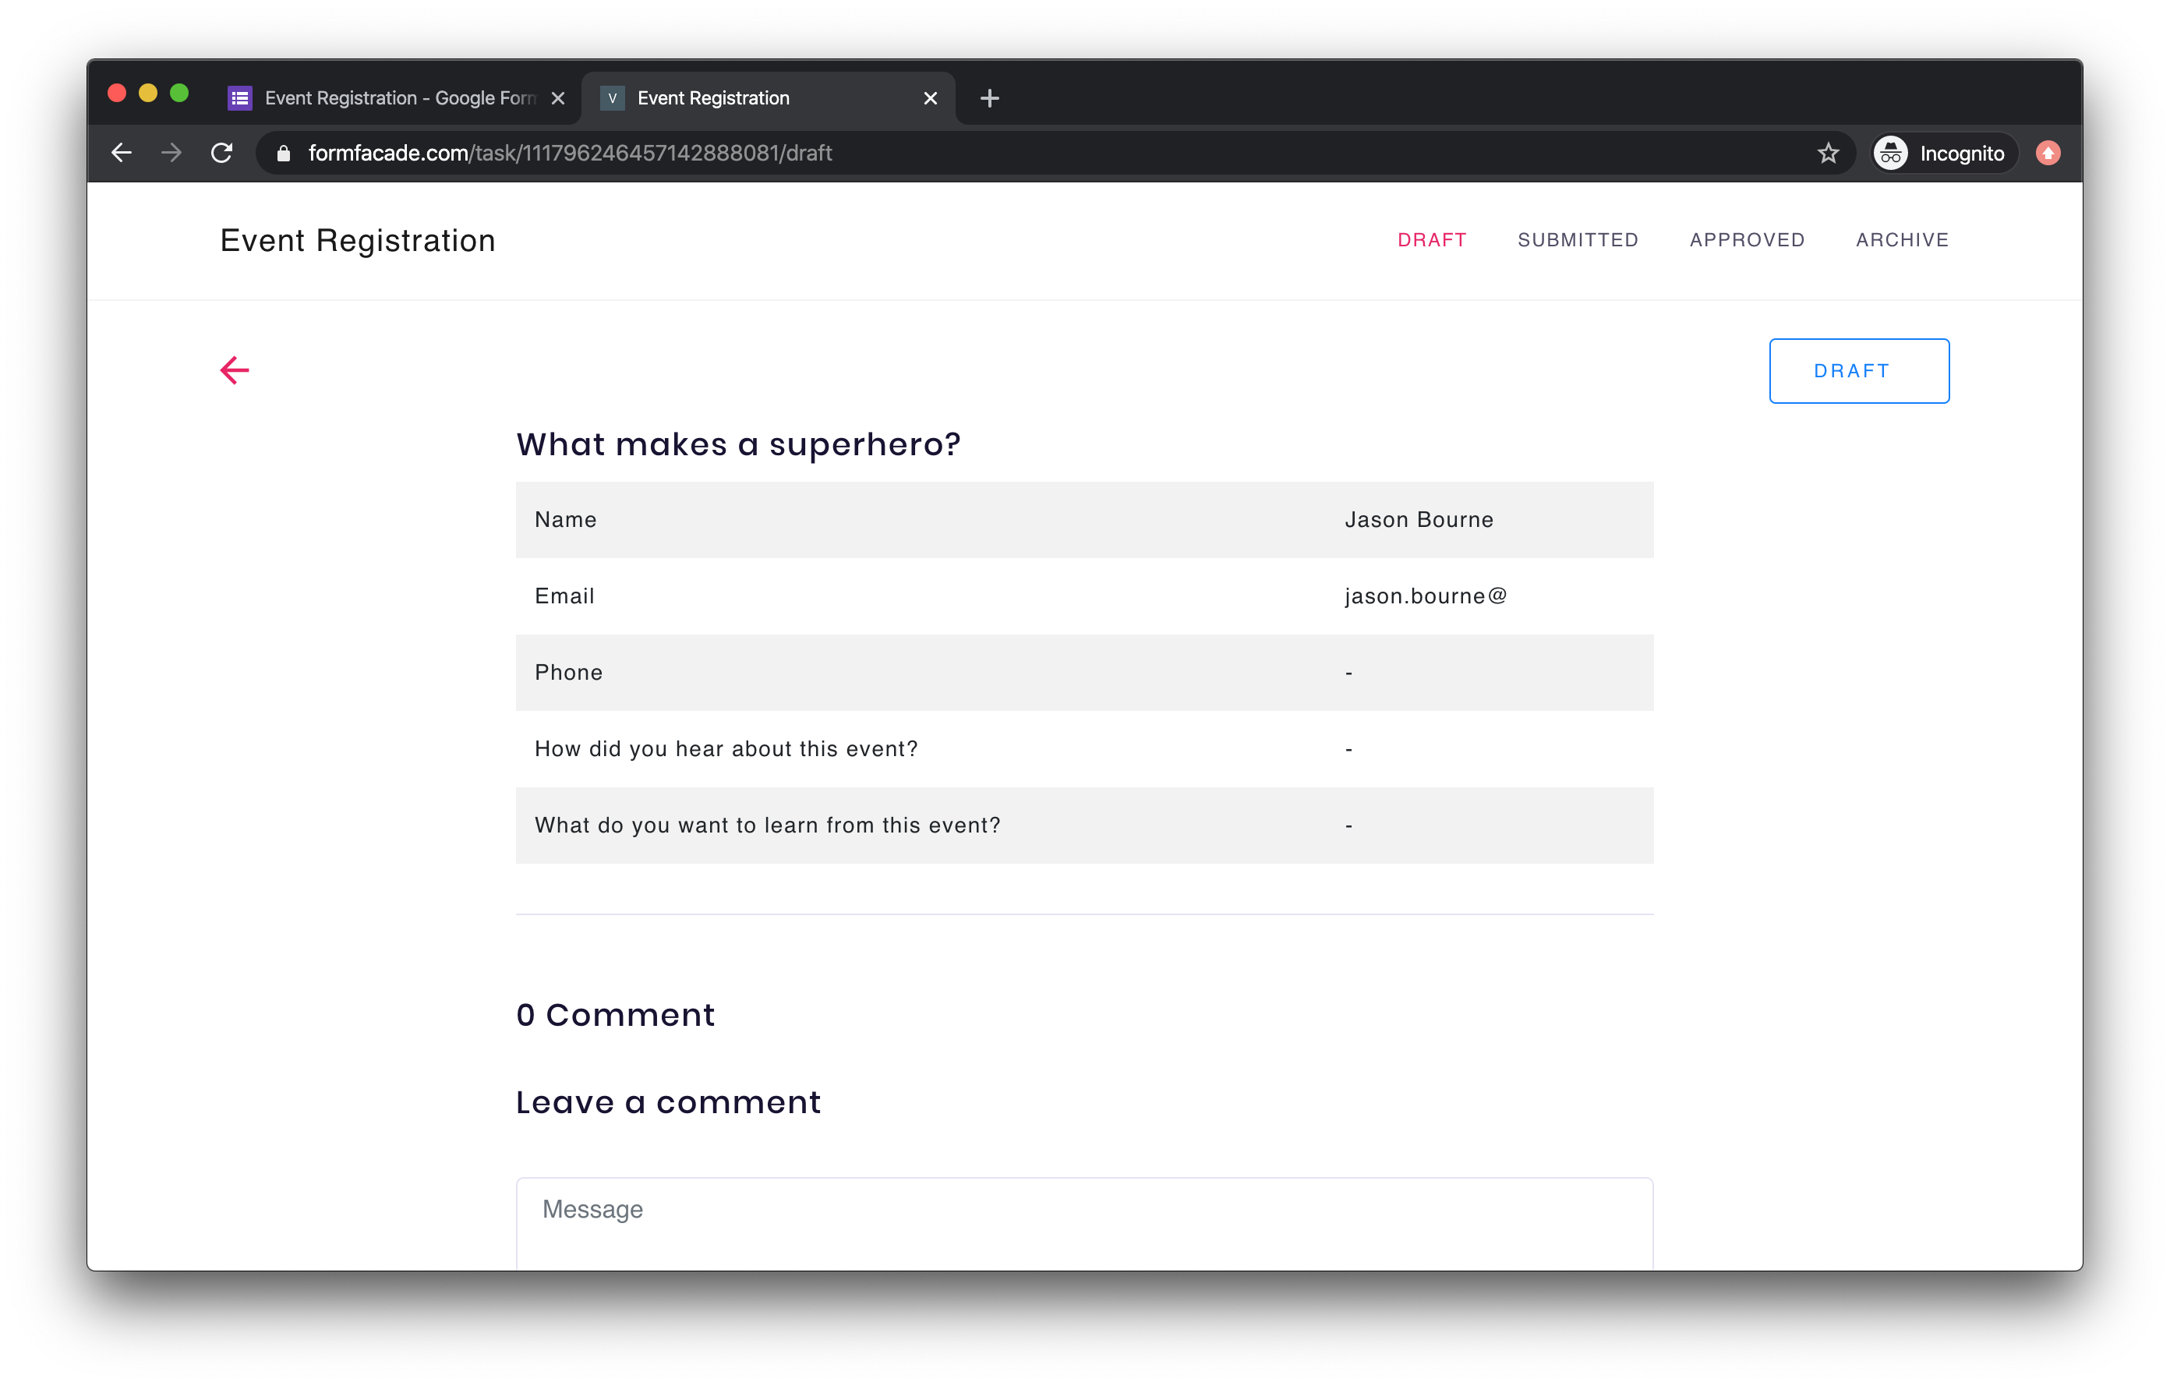
Task: Reload the current page
Action: pos(223,152)
